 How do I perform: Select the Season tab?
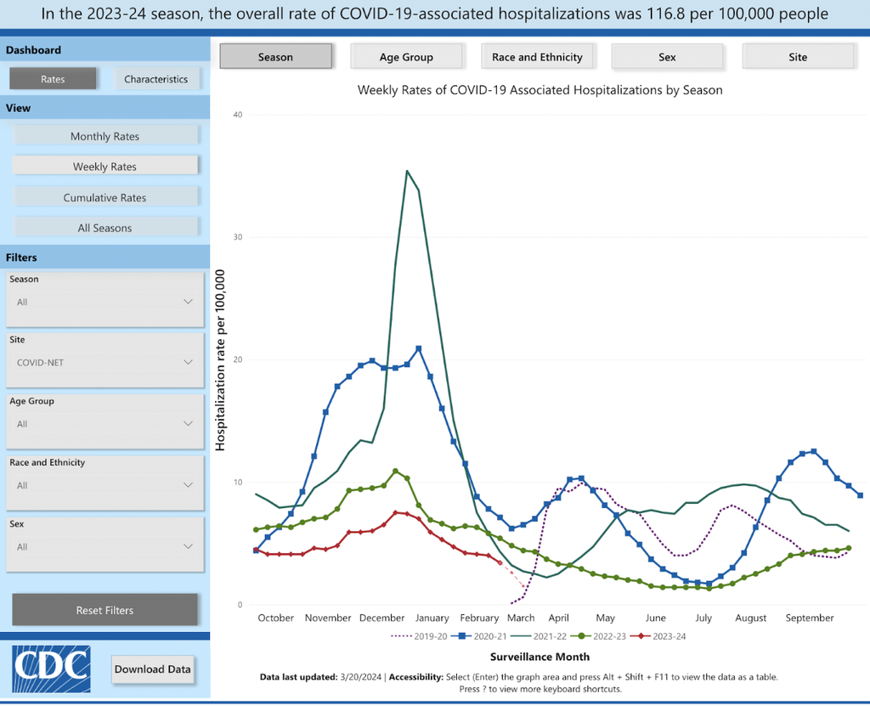tap(275, 56)
